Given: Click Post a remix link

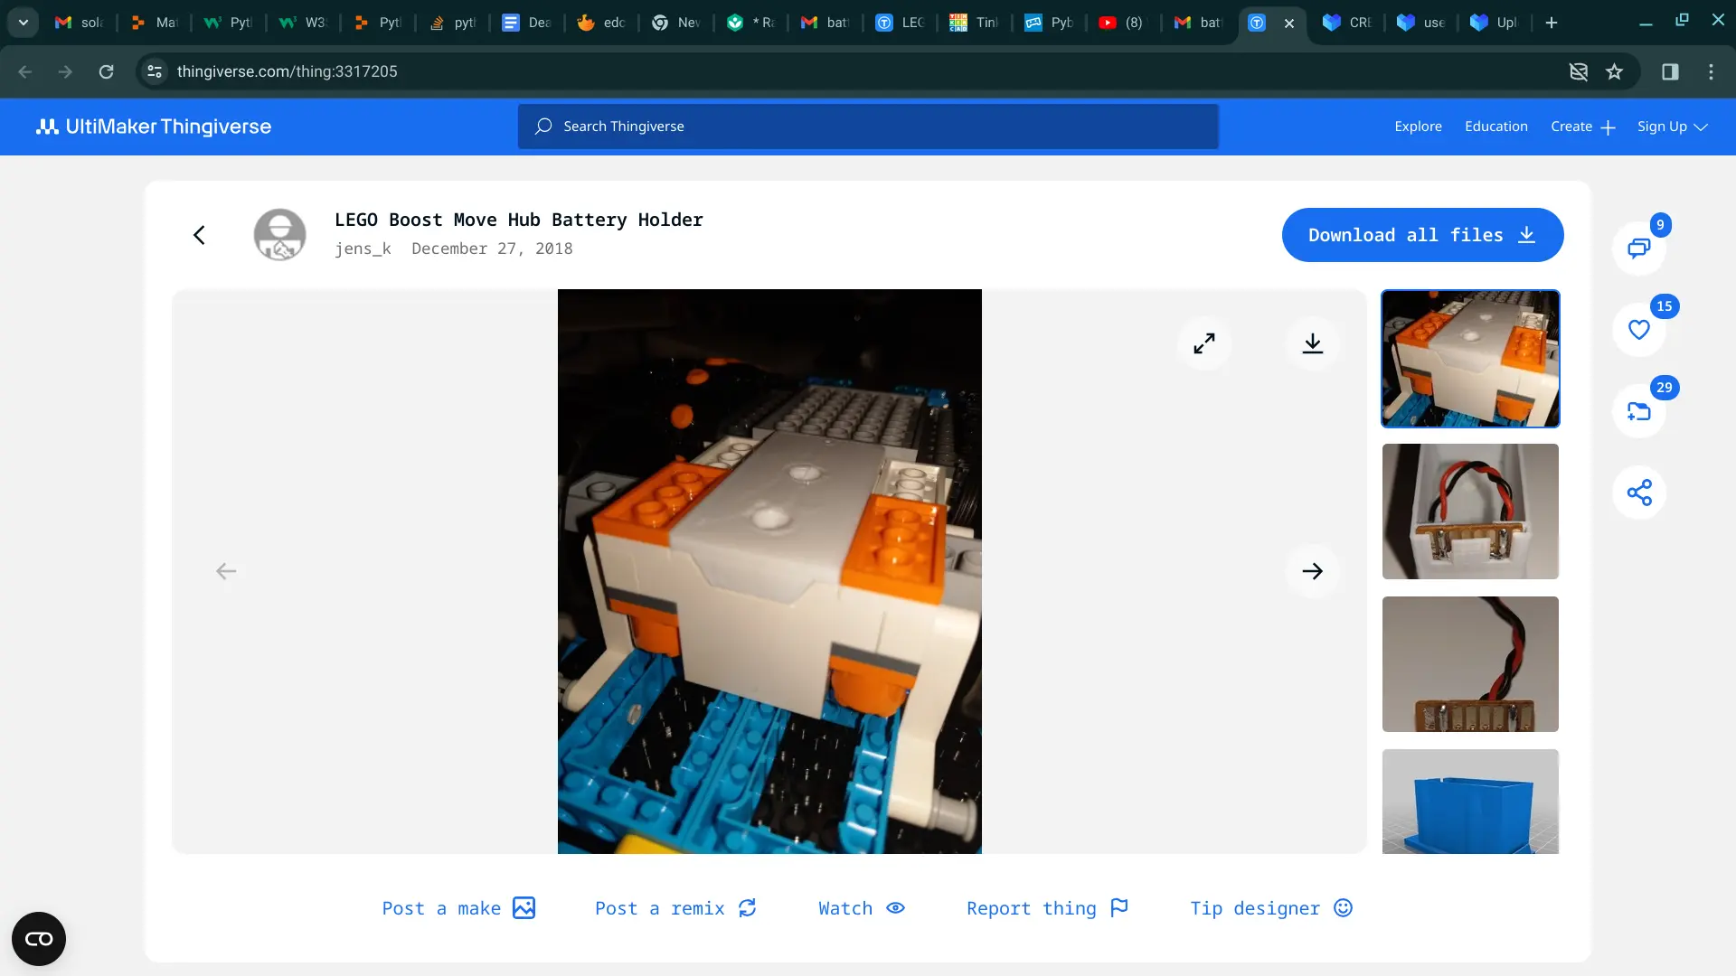Looking at the screenshot, I should click(x=675, y=908).
